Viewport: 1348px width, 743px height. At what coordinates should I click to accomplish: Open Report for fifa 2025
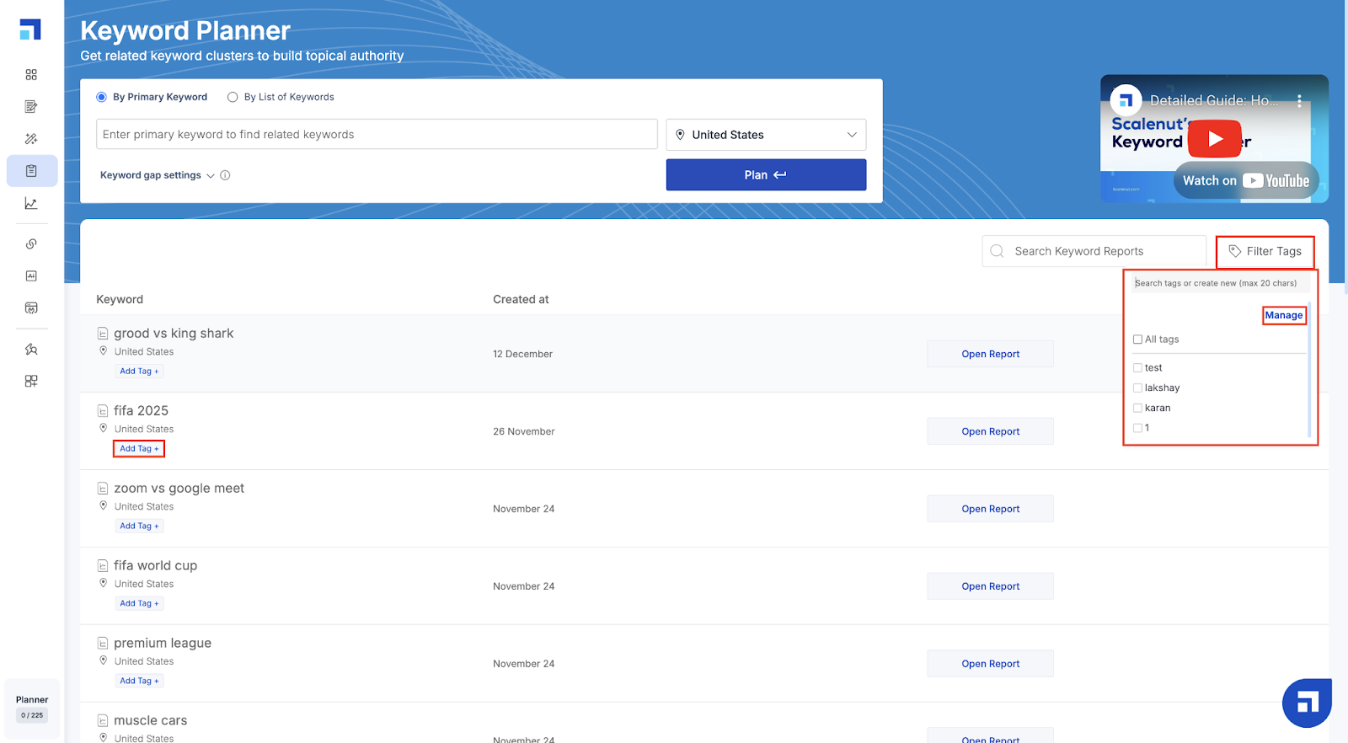click(x=990, y=431)
